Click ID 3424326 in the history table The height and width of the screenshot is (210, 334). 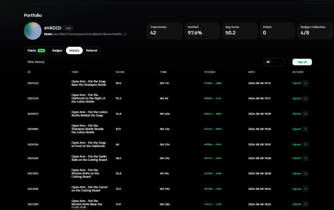[33, 145]
